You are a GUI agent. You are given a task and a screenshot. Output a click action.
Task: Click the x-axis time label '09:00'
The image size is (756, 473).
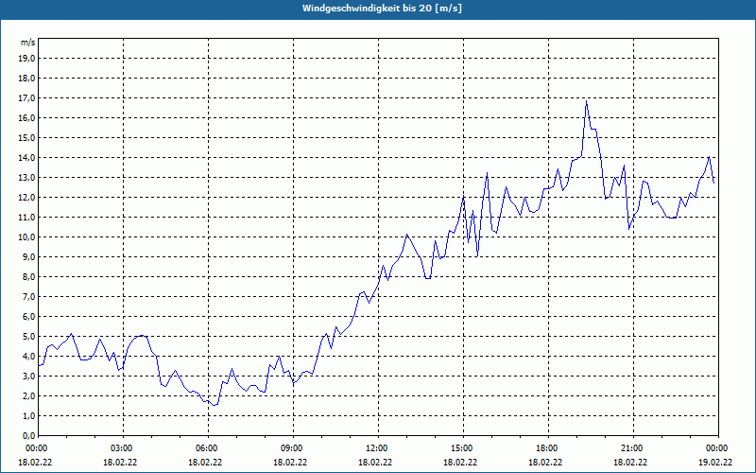(293, 448)
